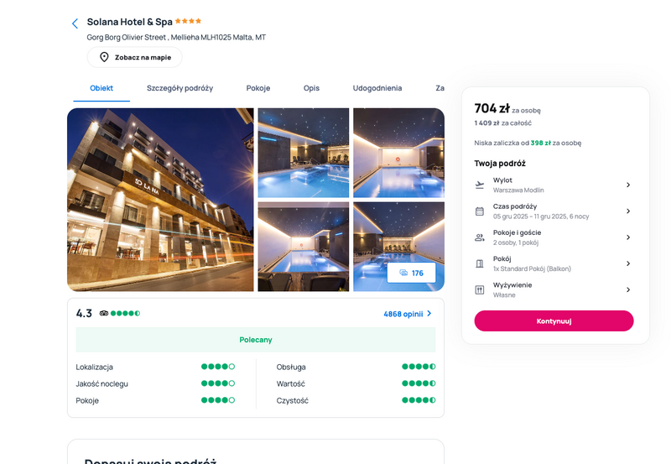The width and height of the screenshot is (671, 464).
Task: Expand Pokoje i goście row chevron
Action: click(x=628, y=237)
